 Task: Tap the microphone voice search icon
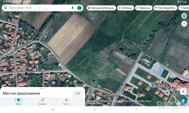[72, 8]
